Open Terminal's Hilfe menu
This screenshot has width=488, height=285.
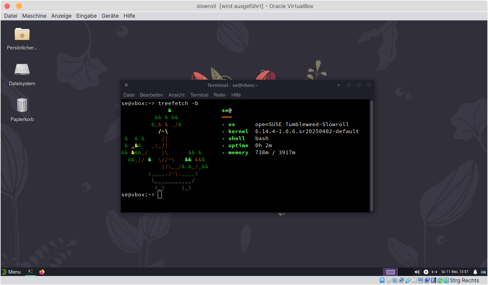click(236, 95)
